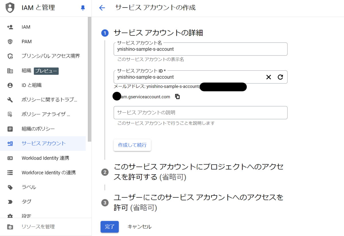Click the page title サービス アカウントの作成
The image size is (344, 236).
[x=155, y=8]
